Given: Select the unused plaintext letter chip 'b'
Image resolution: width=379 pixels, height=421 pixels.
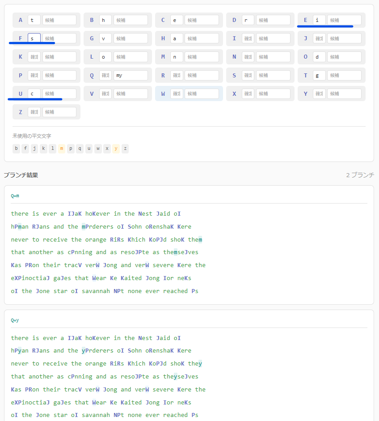Looking at the screenshot, I should coord(17,149).
